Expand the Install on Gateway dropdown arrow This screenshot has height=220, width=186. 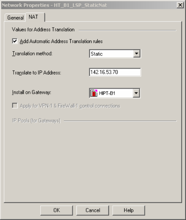click(x=137, y=93)
